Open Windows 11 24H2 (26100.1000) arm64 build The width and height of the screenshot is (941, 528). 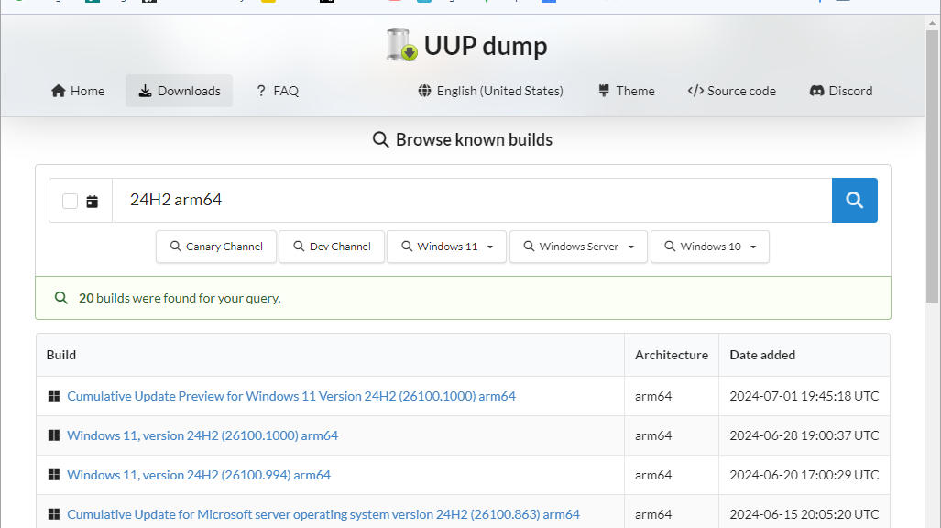coord(202,435)
